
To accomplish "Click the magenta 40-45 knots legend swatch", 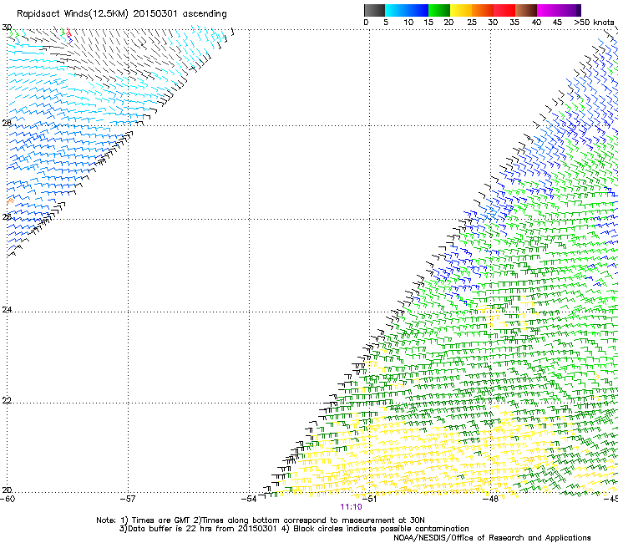I will click(x=548, y=10).
